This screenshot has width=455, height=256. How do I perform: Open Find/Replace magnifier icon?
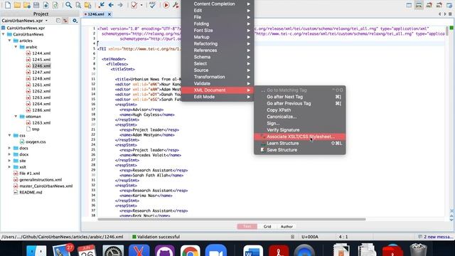pyautogui.click(x=68, y=5)
